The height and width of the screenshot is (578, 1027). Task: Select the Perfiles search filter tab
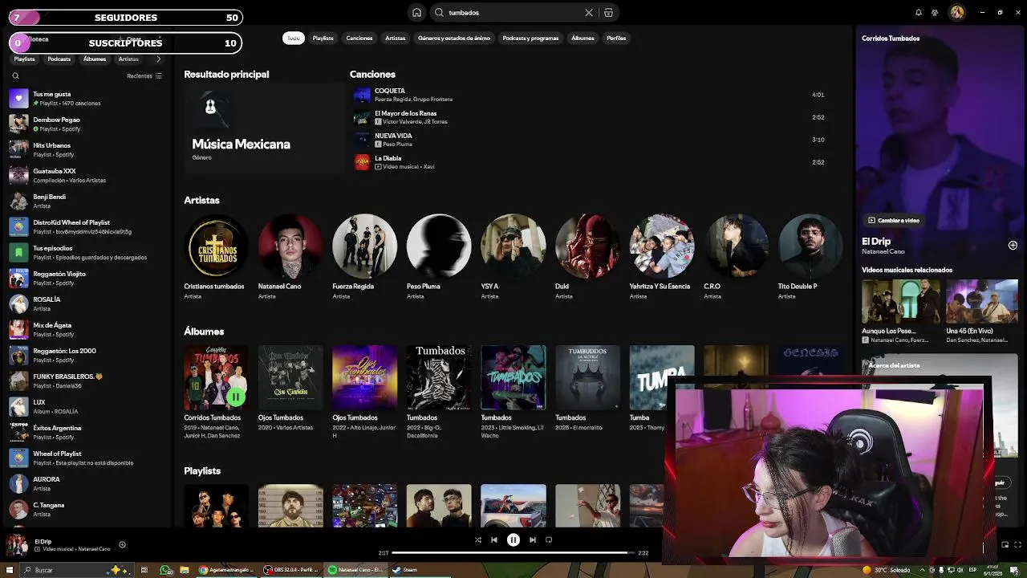pos(616,38)
